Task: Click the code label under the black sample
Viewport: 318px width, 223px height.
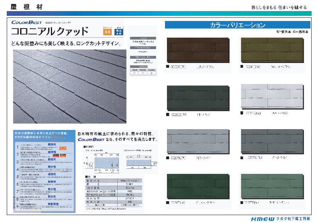Action: point(179,114)
